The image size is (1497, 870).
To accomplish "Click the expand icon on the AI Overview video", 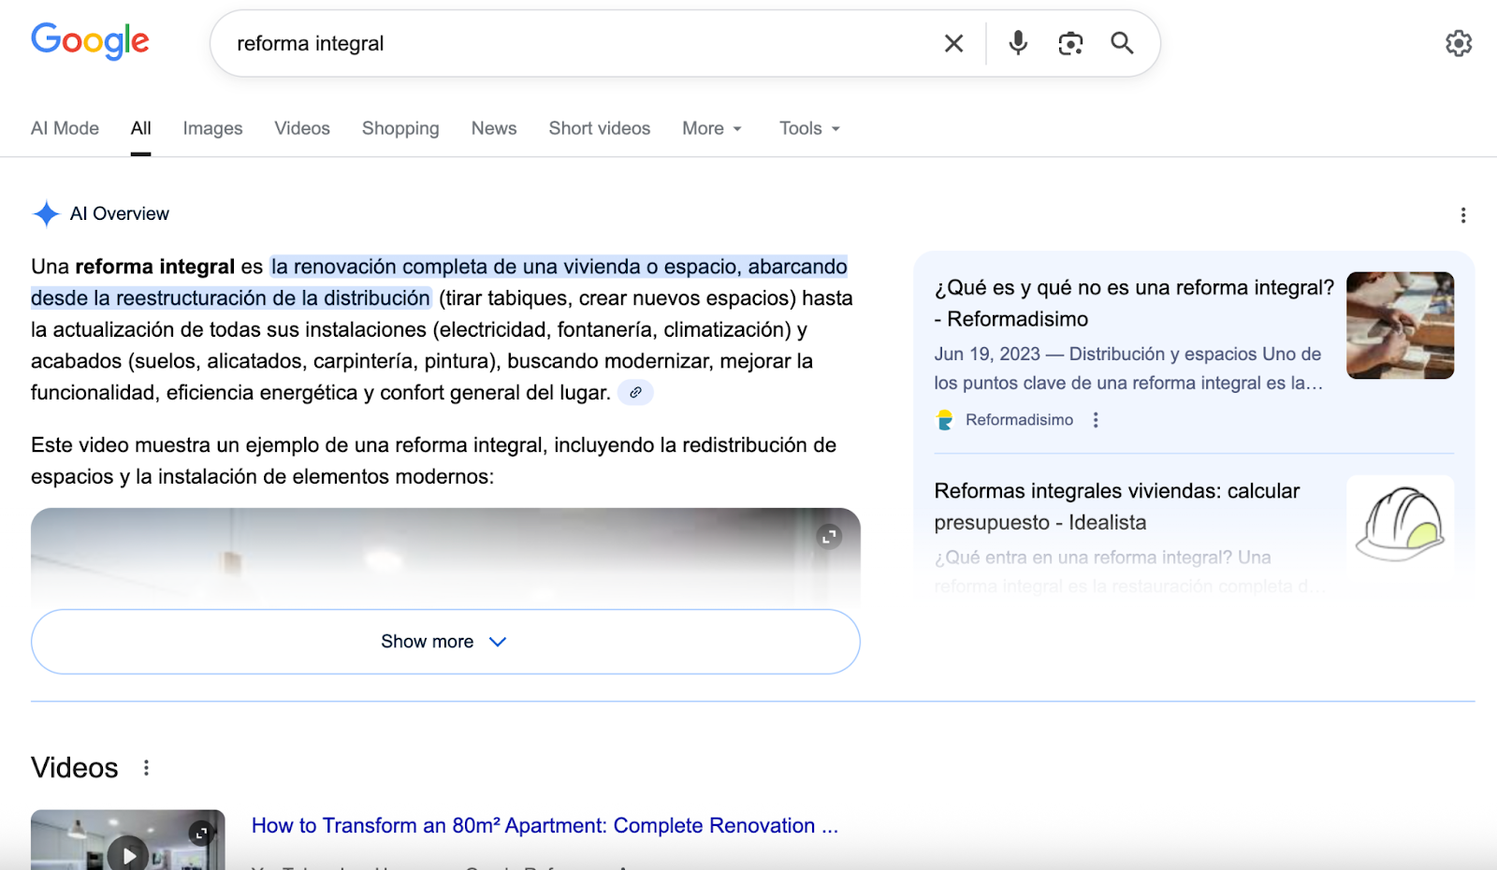I will click(x=828, y=536).
